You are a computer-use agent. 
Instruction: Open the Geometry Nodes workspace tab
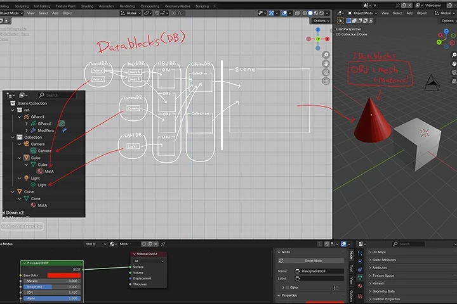pyautogui.click(x=177, y=6)
